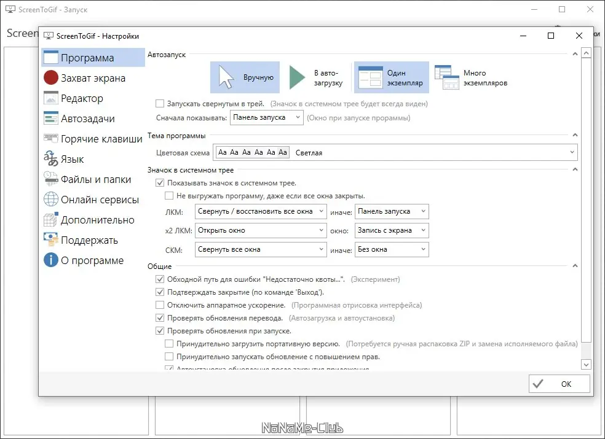Collapse the Автозапуск section

[x=575, y=54]
